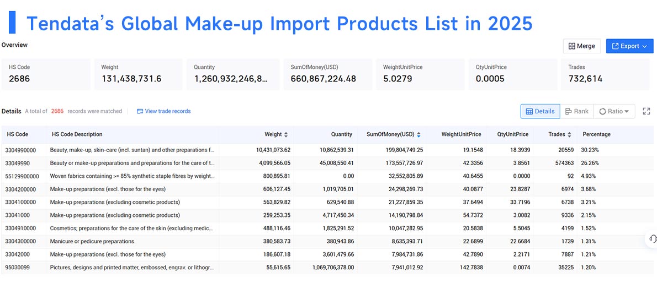Click qty unit price 33.7196

pyautogui.click(x=520, y=202)
